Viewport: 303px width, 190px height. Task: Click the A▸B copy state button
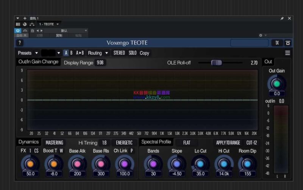point(80,53)
